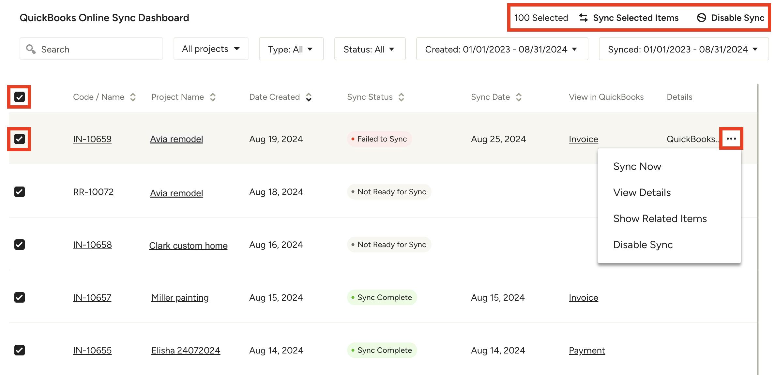The width and height of the screenshot is (775, 375).
Task: Click the Sync Complete badge for IN-10655
Action: point(382,350)
